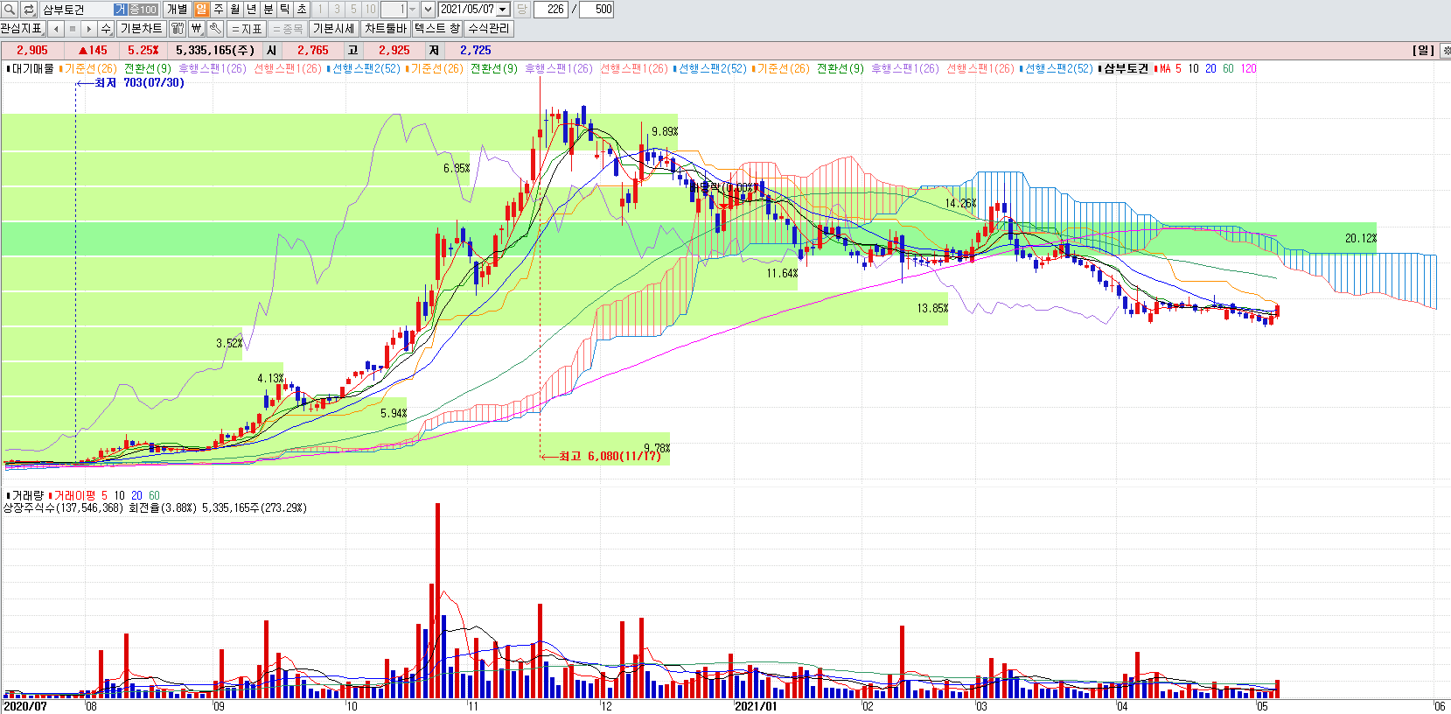
Task: Select the 분 minute period
Action: (x=269, y=10)
